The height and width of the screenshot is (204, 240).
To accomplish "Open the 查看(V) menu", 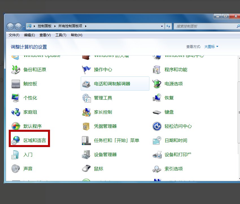I will (x=45, y=35).
